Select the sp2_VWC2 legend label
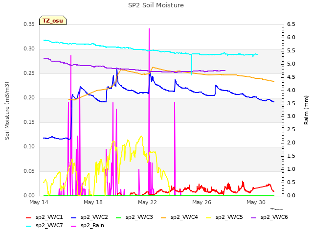This screenshot has height=235, width=313. pyautogui.click(x=94, y=217)
